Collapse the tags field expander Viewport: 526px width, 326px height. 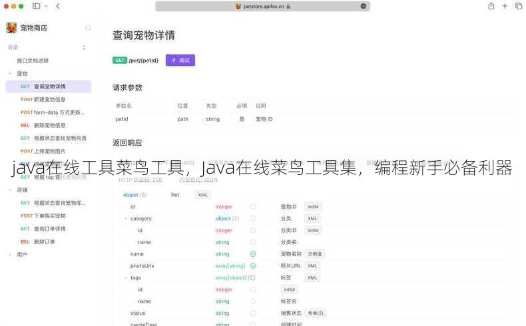pos(126,277)
